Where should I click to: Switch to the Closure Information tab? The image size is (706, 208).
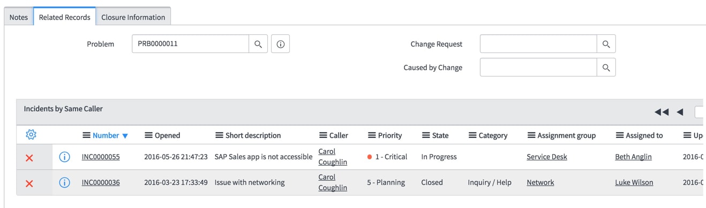[133, 17]
